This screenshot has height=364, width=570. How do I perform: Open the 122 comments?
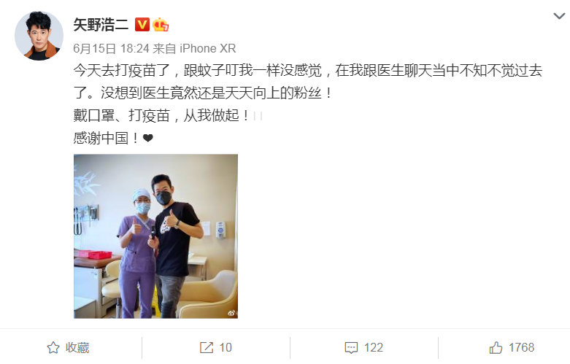[x=374, y=348]
